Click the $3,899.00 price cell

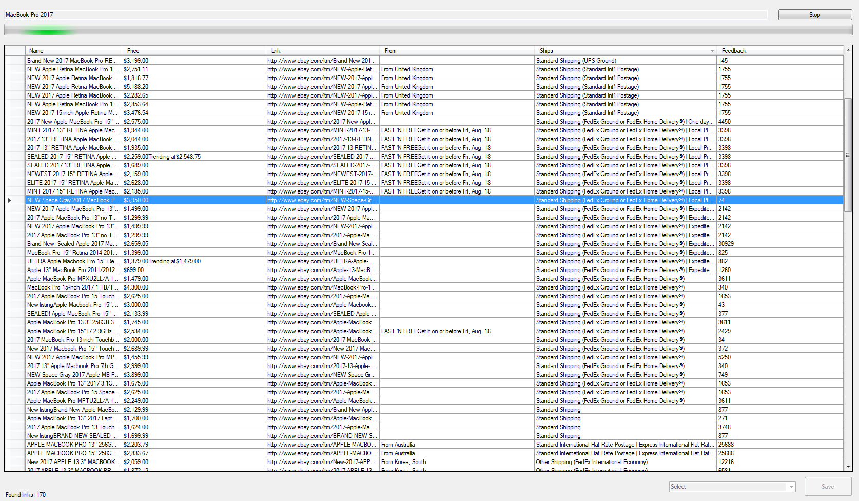pos(194,375)
